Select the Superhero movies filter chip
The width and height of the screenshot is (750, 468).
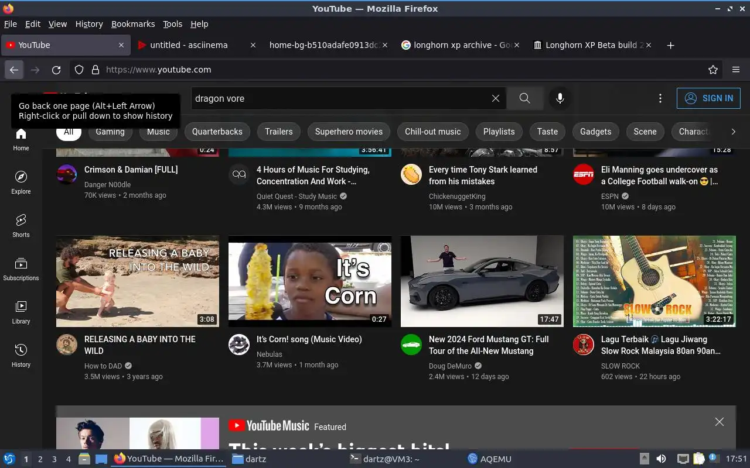[x=349, y=132]
